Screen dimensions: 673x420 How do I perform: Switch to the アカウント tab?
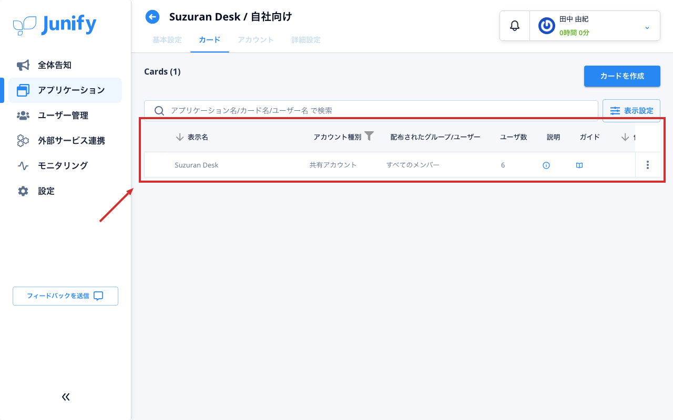coord(256,40)
